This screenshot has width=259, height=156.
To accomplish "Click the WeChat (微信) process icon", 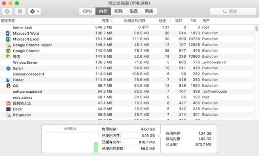I will 8,56.
